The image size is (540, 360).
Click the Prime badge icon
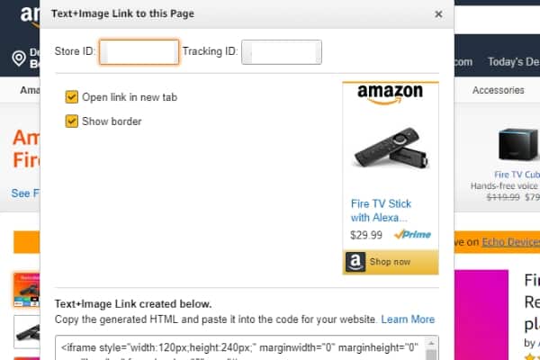(x=414, y=235)
